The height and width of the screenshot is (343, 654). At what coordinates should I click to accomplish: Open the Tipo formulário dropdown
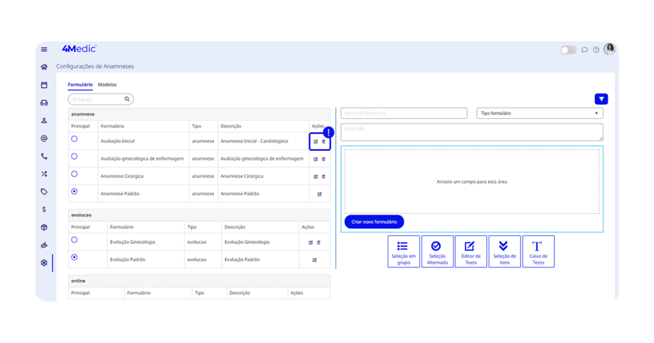coord(540,113)
